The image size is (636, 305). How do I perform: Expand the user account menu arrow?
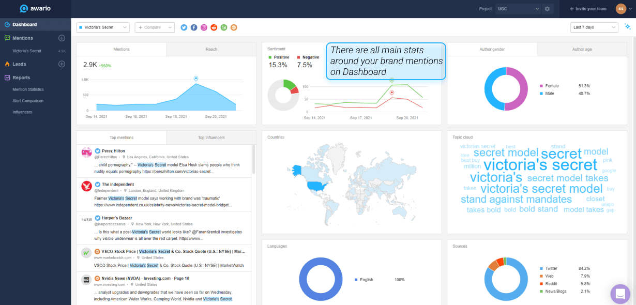631,9
